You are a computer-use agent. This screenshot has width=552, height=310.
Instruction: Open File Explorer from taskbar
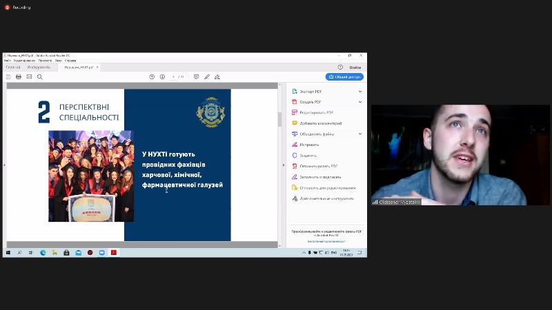click(x=55, y=253)
